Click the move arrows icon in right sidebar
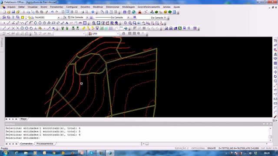 click(275, 72)
